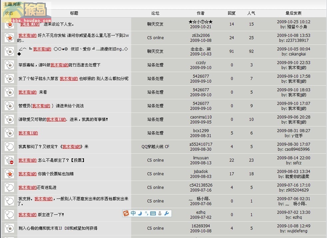
Task: View the profile of author c542138526
Action: 201,185
